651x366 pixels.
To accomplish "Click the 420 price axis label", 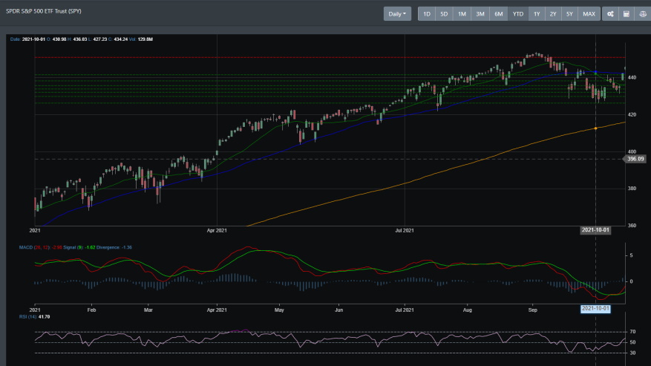I will pos(632,114).
